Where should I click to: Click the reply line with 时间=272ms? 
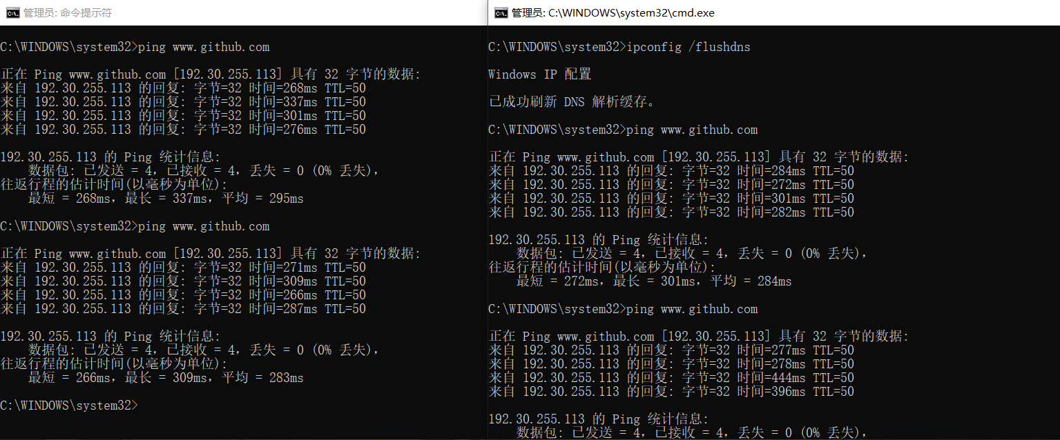671,185
